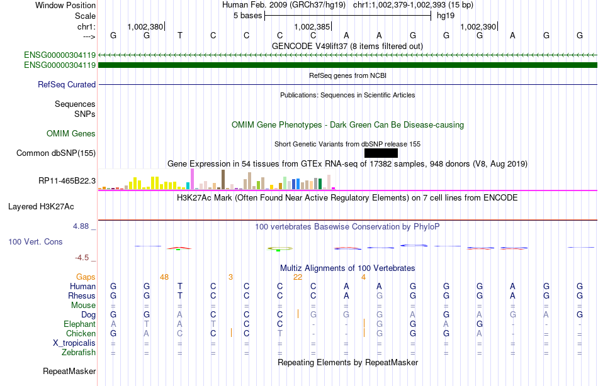The height and width of the screenshot is (386, 598).
Task: Select the Scale label in the left margin
Action: [x=85, y=16]
